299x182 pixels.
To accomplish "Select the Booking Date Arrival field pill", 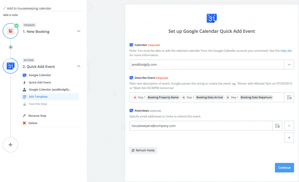I will [x=202, y=97].
